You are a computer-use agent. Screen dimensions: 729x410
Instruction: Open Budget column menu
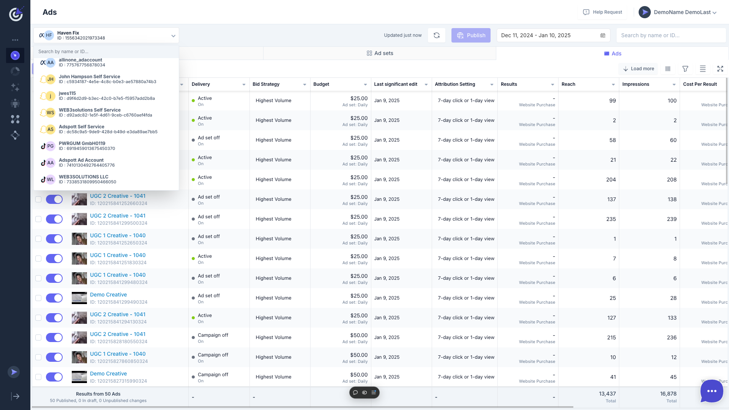pyautogui.click(x=365, y=84)
